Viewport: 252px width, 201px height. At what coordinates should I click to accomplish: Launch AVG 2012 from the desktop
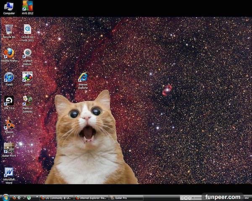(27, 7)
